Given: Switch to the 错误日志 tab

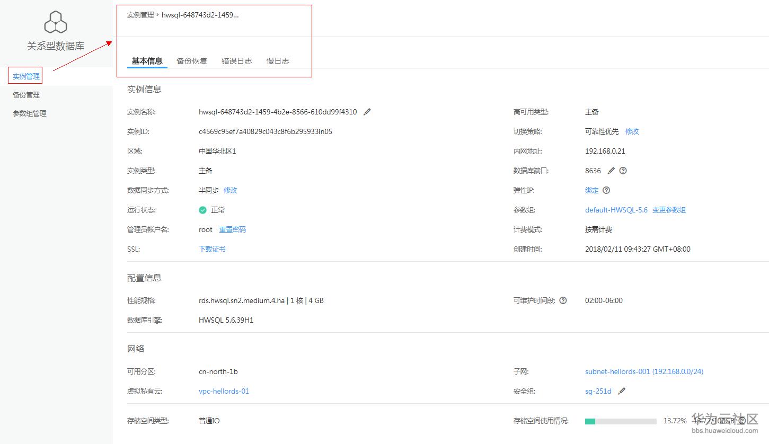Looking at the screenshot, I should pos(237,61).
